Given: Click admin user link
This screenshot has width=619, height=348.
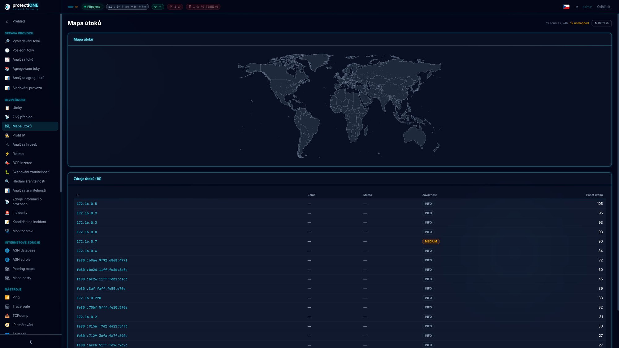Looking at the screenshot, I should [x=587, y=7].
